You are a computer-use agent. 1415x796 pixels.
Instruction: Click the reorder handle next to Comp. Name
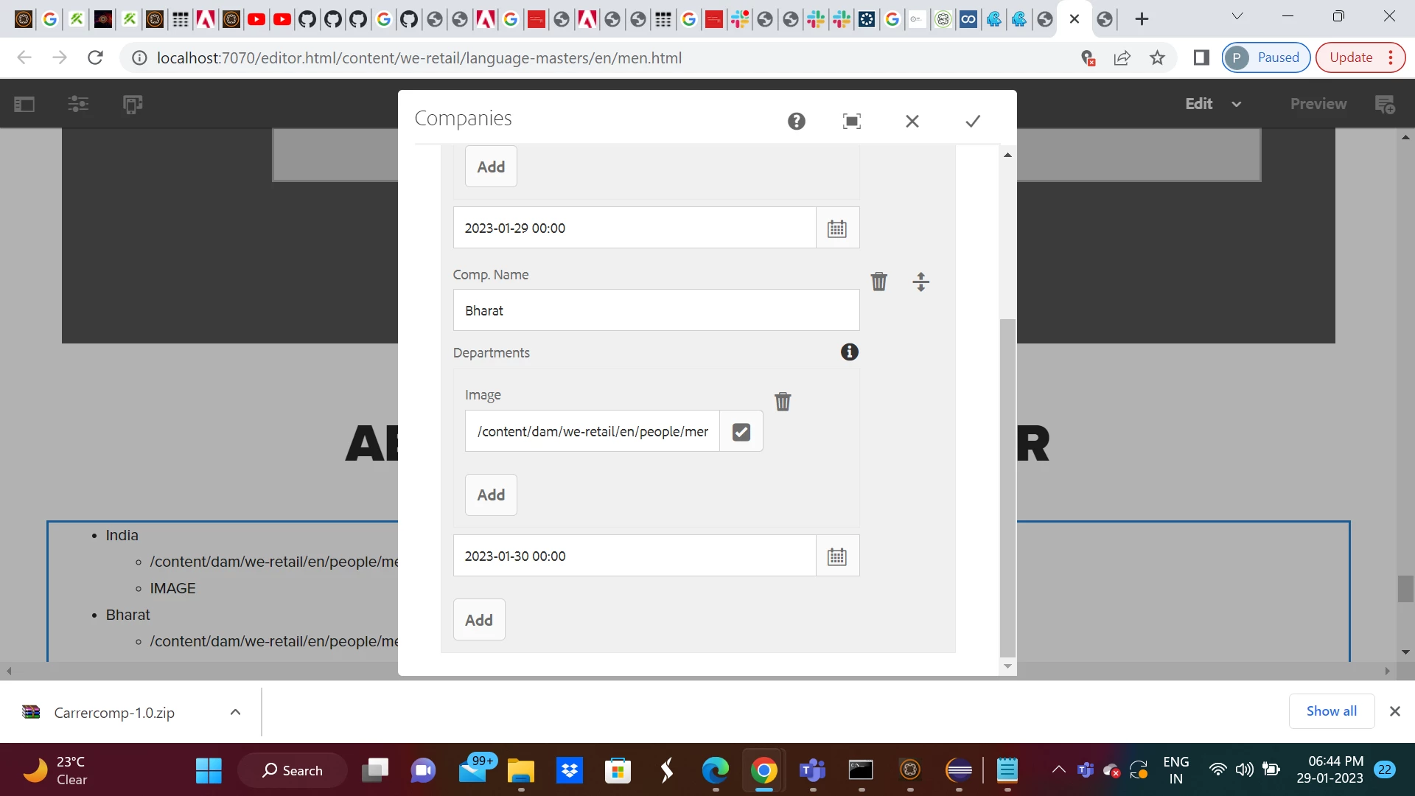tap(920, 282)
